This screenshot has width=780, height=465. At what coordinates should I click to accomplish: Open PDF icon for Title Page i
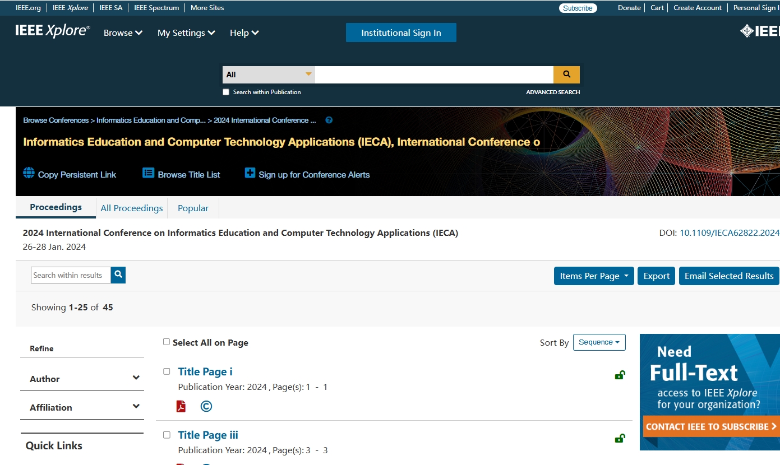click(181, 406)
